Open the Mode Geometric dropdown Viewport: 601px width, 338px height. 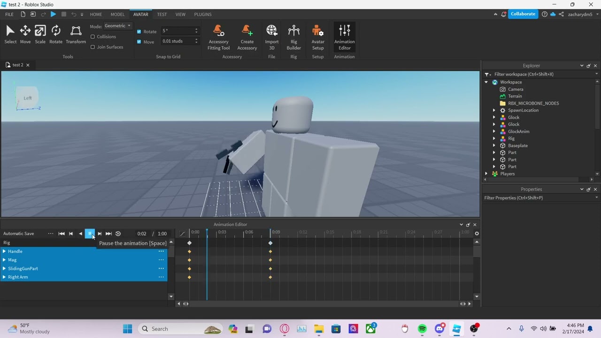pyautogui.click(x=118, y=26)
